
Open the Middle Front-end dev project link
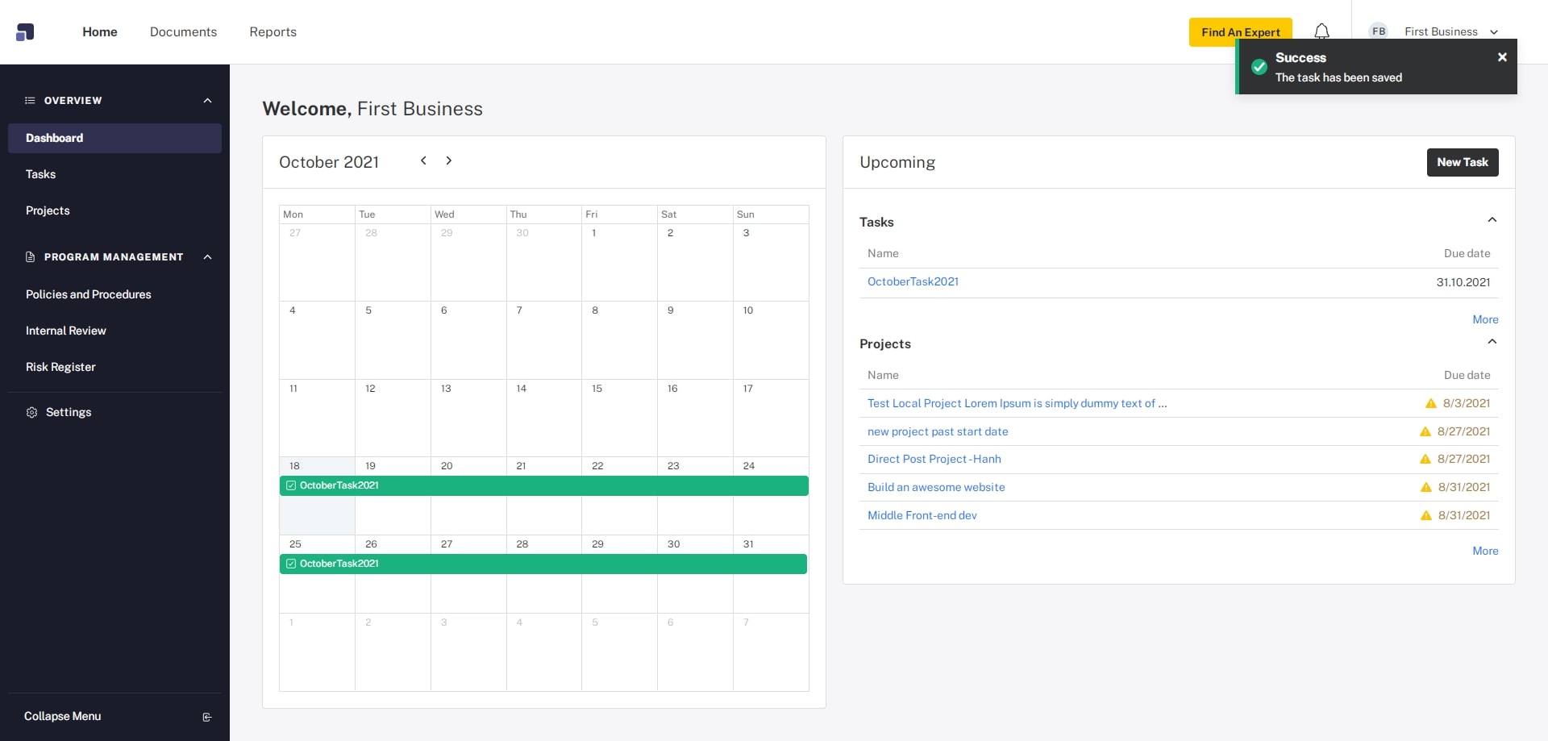(922, 515)
